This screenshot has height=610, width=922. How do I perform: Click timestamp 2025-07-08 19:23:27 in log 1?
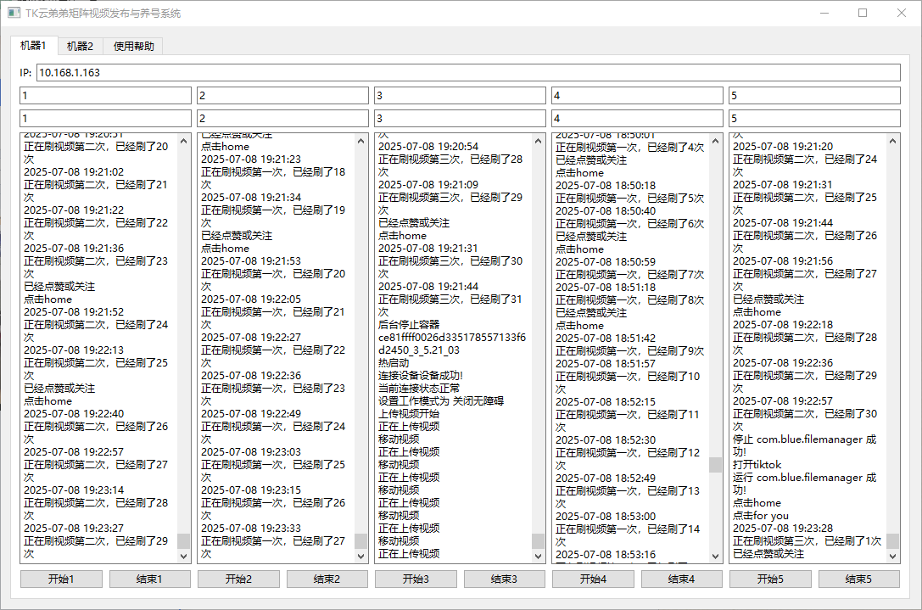[x=74, y=529]
